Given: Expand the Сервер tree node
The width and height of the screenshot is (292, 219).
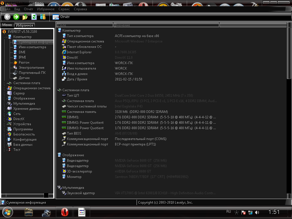Looking at the screenshot, I should 5,93.
